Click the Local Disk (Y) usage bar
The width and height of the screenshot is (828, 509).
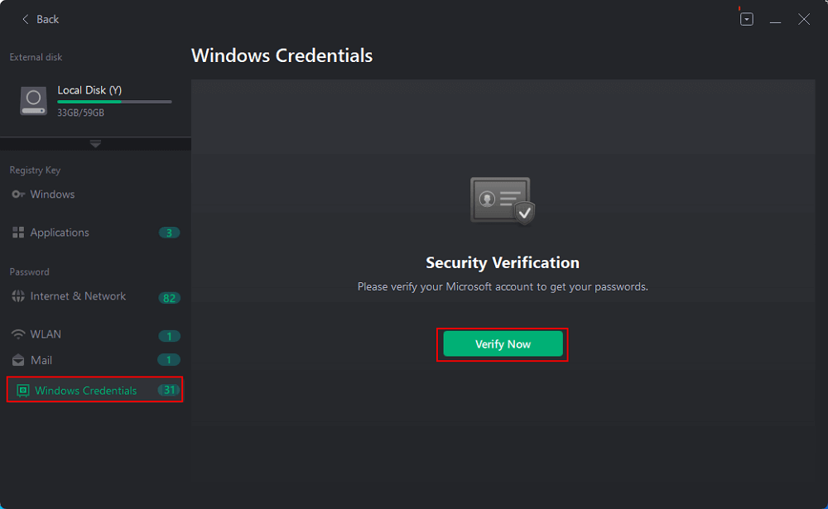pos(114,102)
